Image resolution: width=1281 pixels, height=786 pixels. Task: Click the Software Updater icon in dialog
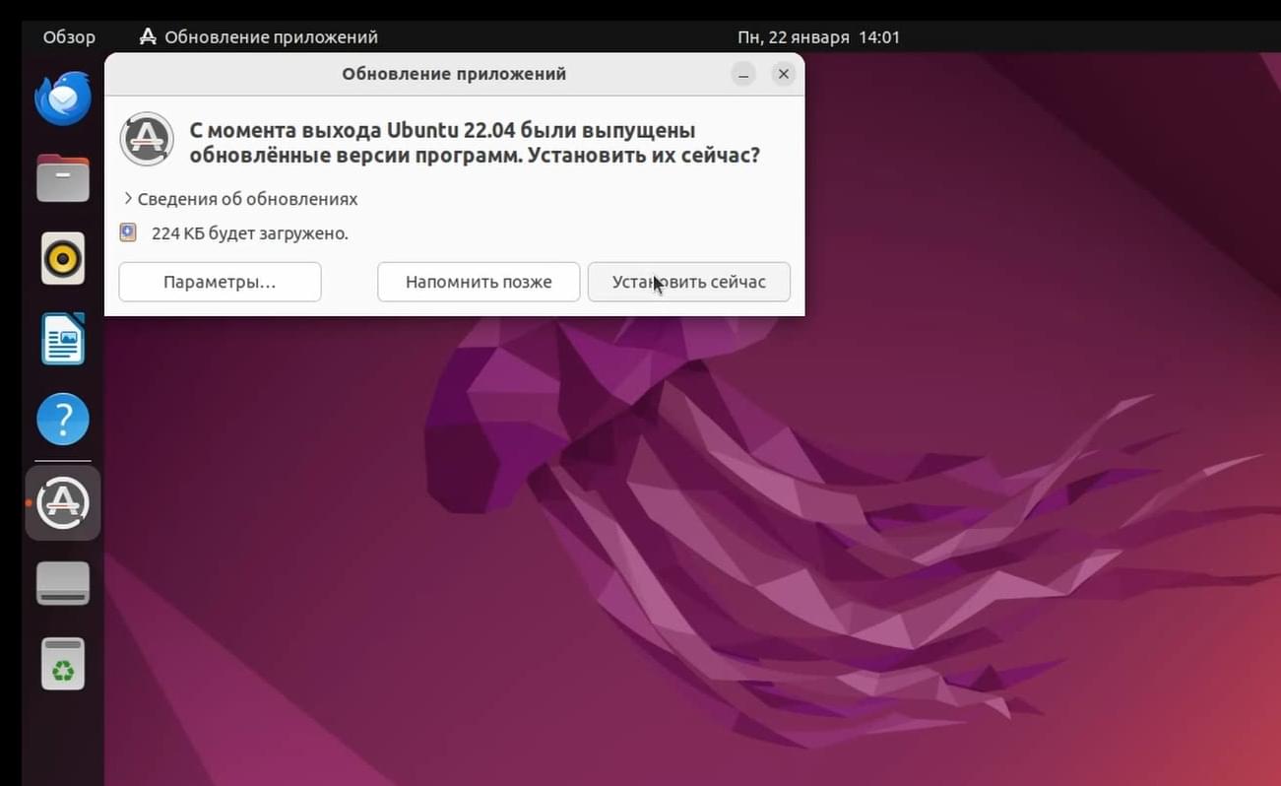click(147, 140)
